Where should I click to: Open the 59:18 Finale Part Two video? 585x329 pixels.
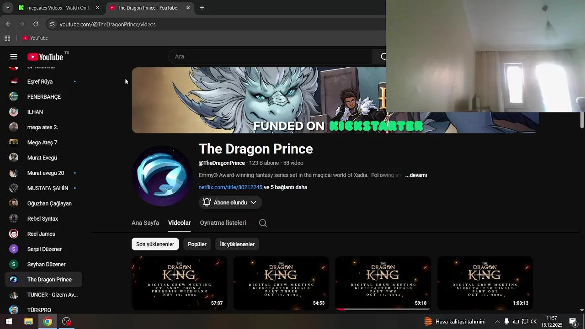pos(383,283)
